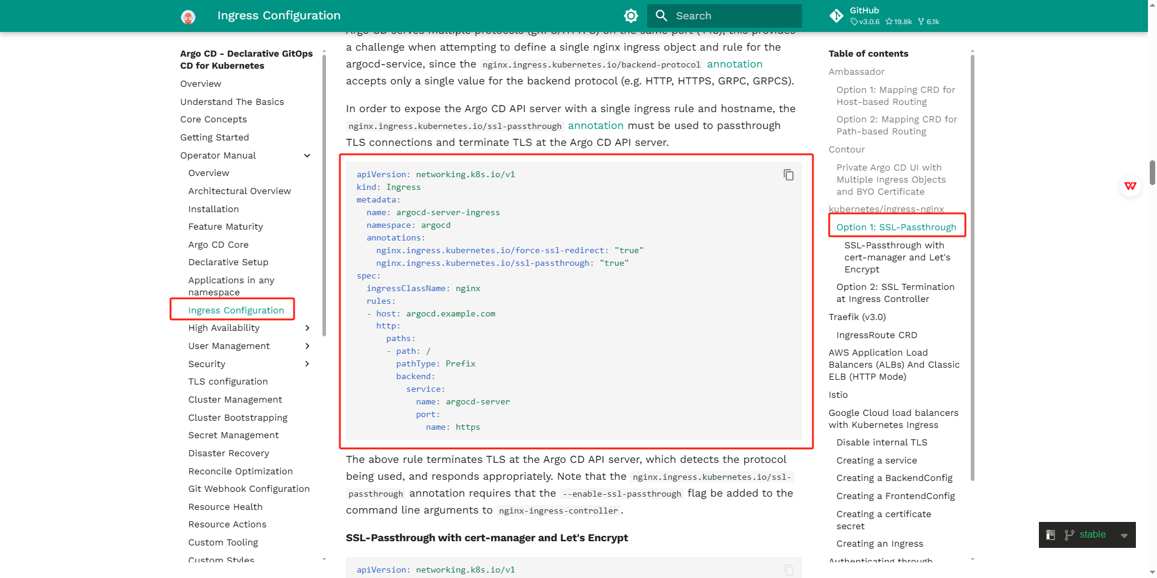The width and height of the screenshot is (1157, 578).
Task: Jump to kubernetes/ingress-nginx section
Action: [x=886, y=209]
